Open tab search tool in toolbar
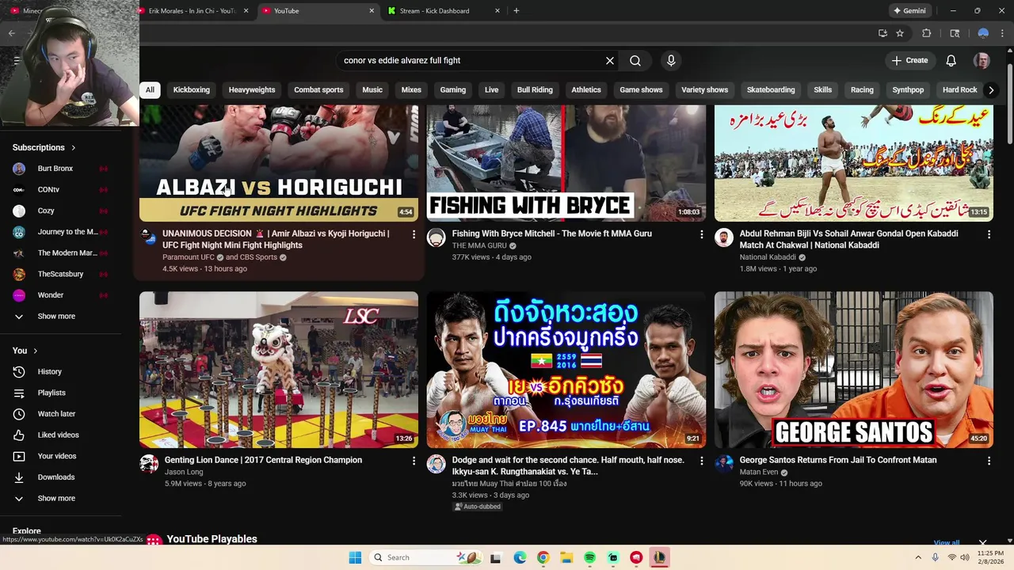 pos(955,33)
